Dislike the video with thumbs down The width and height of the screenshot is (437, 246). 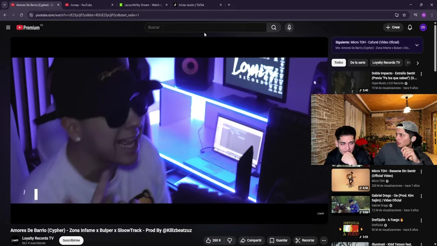click(230, 240)
